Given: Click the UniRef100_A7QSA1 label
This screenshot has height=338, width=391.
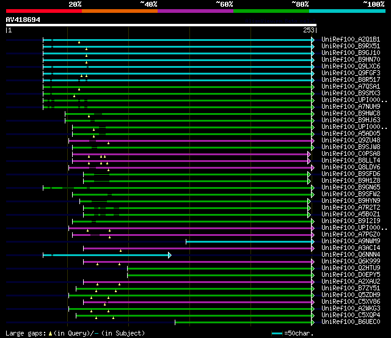Looking at the screenshot, I should click(351, 87).
